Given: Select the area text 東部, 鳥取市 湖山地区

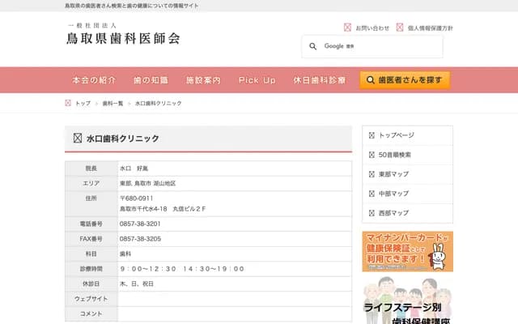Looking at the screenshot, I should click(147, 183).
